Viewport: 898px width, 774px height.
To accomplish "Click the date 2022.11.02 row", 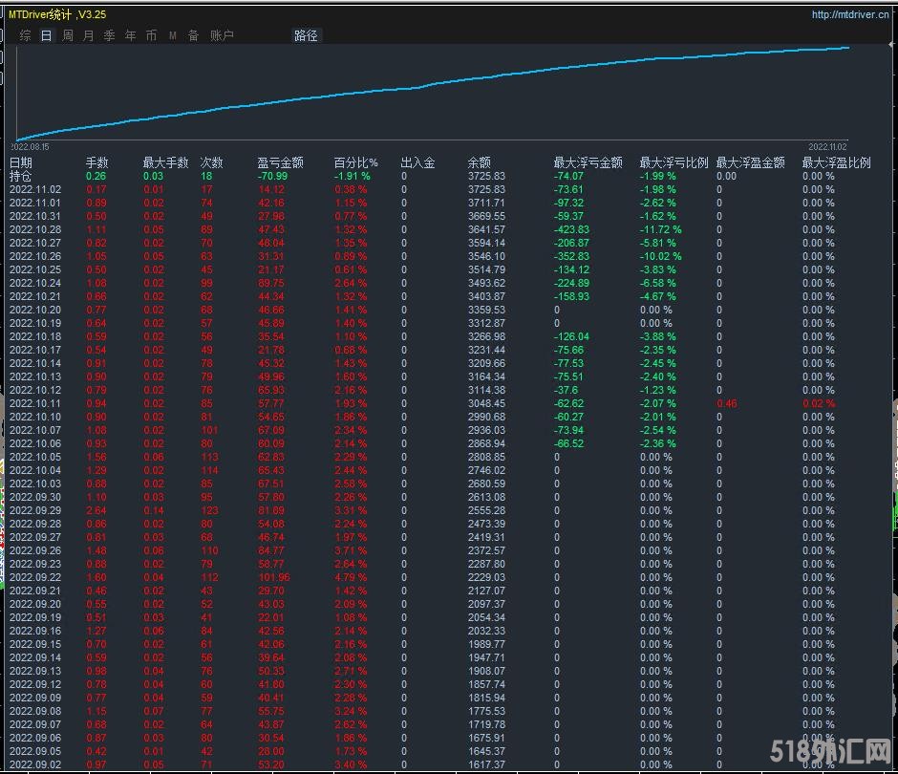I will (x=35, y=189).
